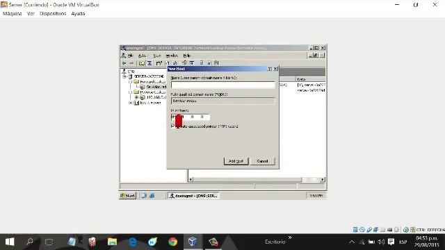Image resolution: width=445 pixels, height=250 pixels.
Task: Expand the Escritorio toolbar chevron
Action: point(290,237)
